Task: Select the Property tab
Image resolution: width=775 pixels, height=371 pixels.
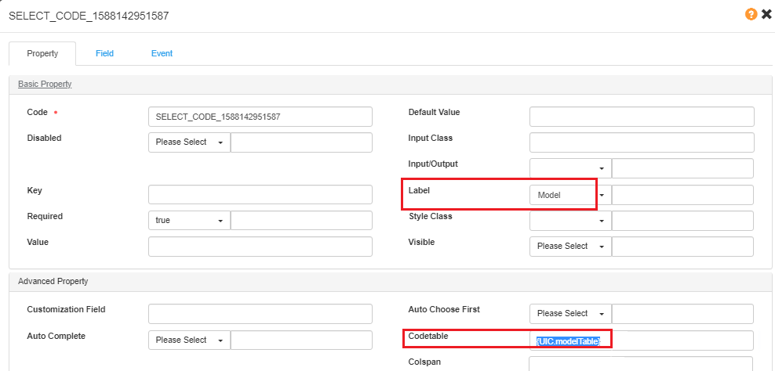Action: click(42, 53)
